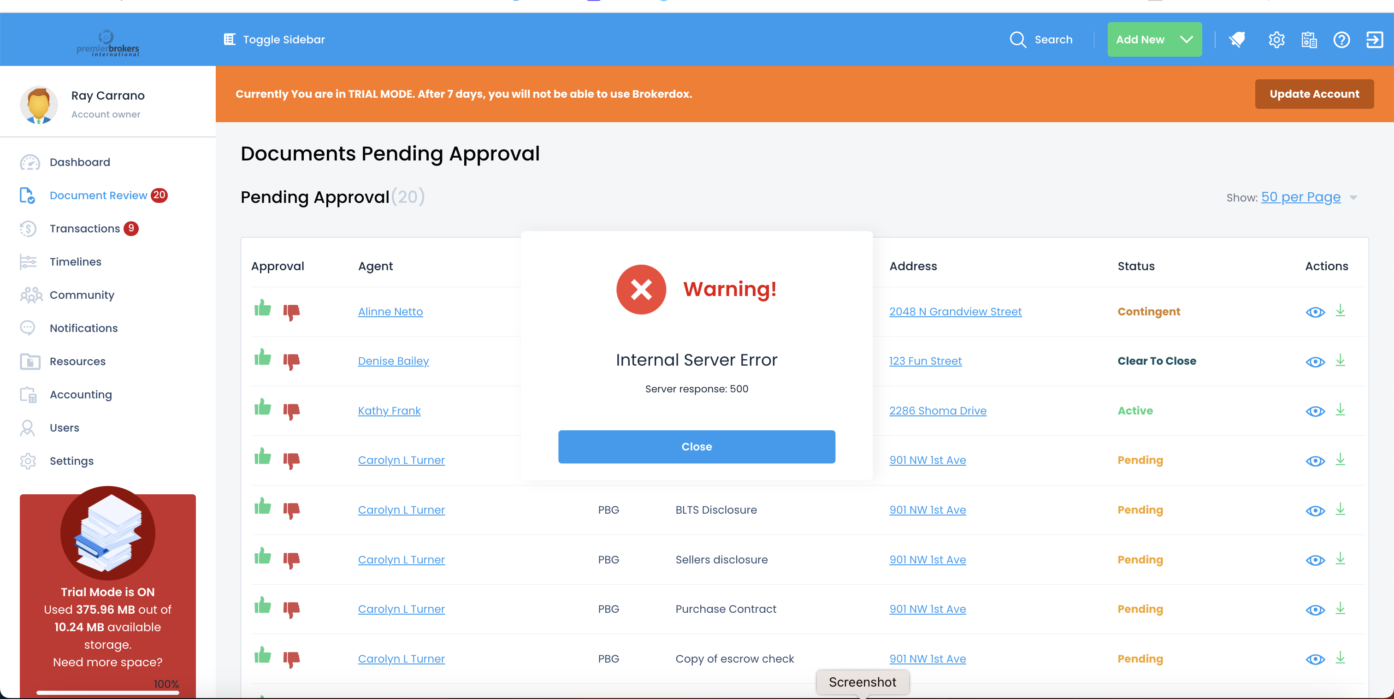View the 2286 Shoma Drive document
Screen dimensions: 1394x699
(1315, 411)
